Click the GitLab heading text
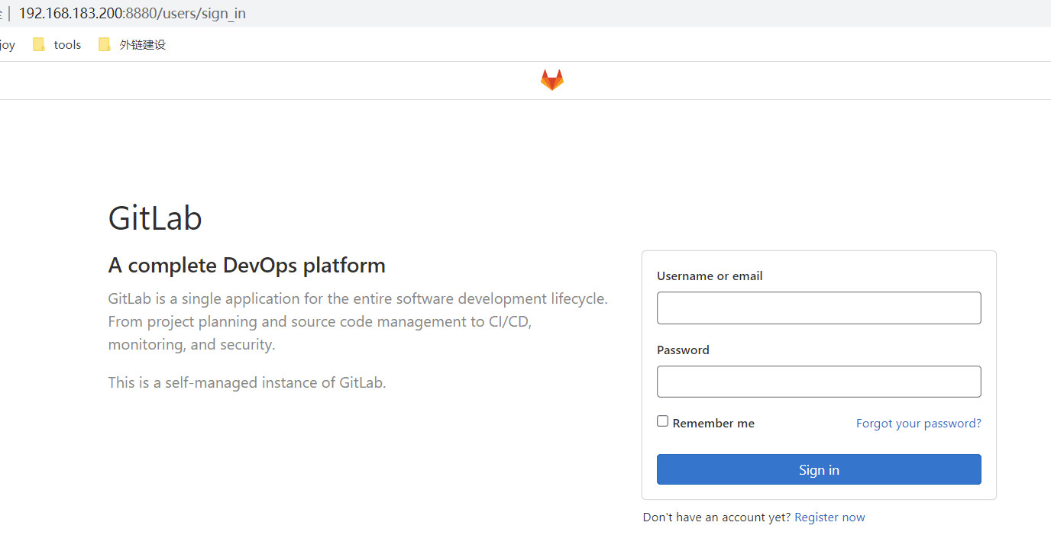The height and width of the screenshot is (548, 1051). pyautogui.click(x=155, y=218)
